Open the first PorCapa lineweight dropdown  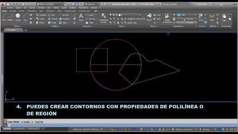pyautogui.click(x=187, y=19)
